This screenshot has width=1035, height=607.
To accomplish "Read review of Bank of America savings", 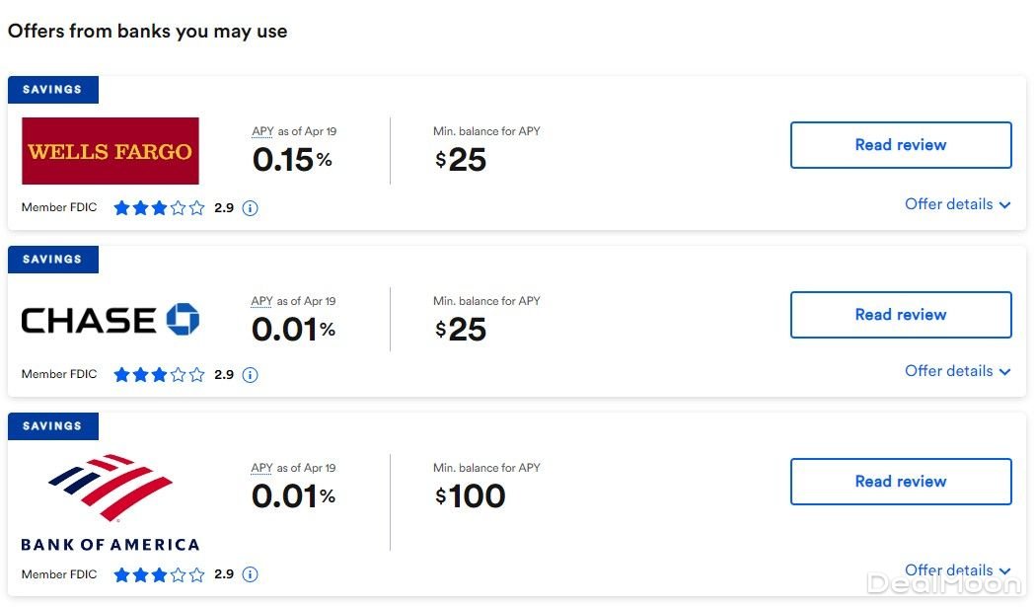I will [901, 482].
